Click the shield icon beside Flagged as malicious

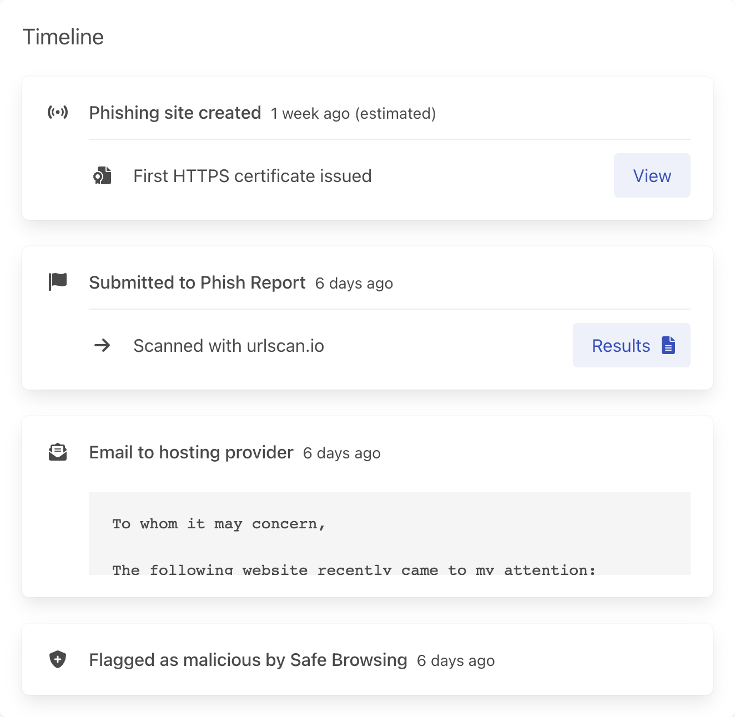[x=58, y=660]
